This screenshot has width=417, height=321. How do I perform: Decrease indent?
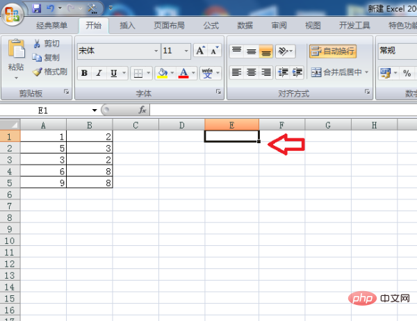(283, 72)
